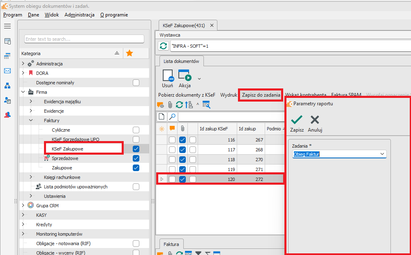This screenshot has width=411, height=255.
Task: Click the Usuń delete icon
Action: [x=168, y=76]
